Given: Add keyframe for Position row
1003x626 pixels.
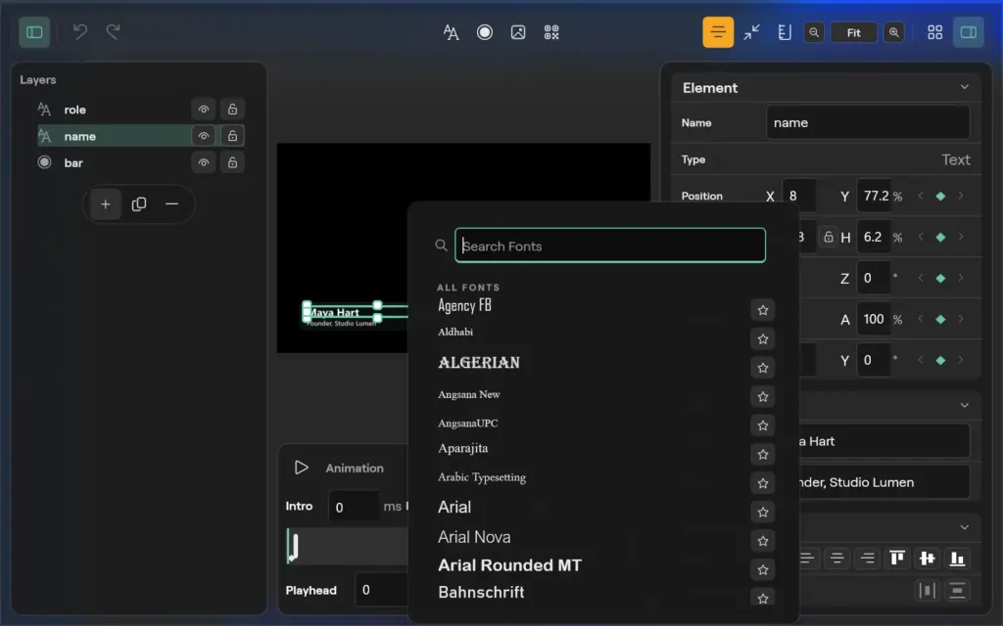Looking at the screenshot, I should coord(940,196).
